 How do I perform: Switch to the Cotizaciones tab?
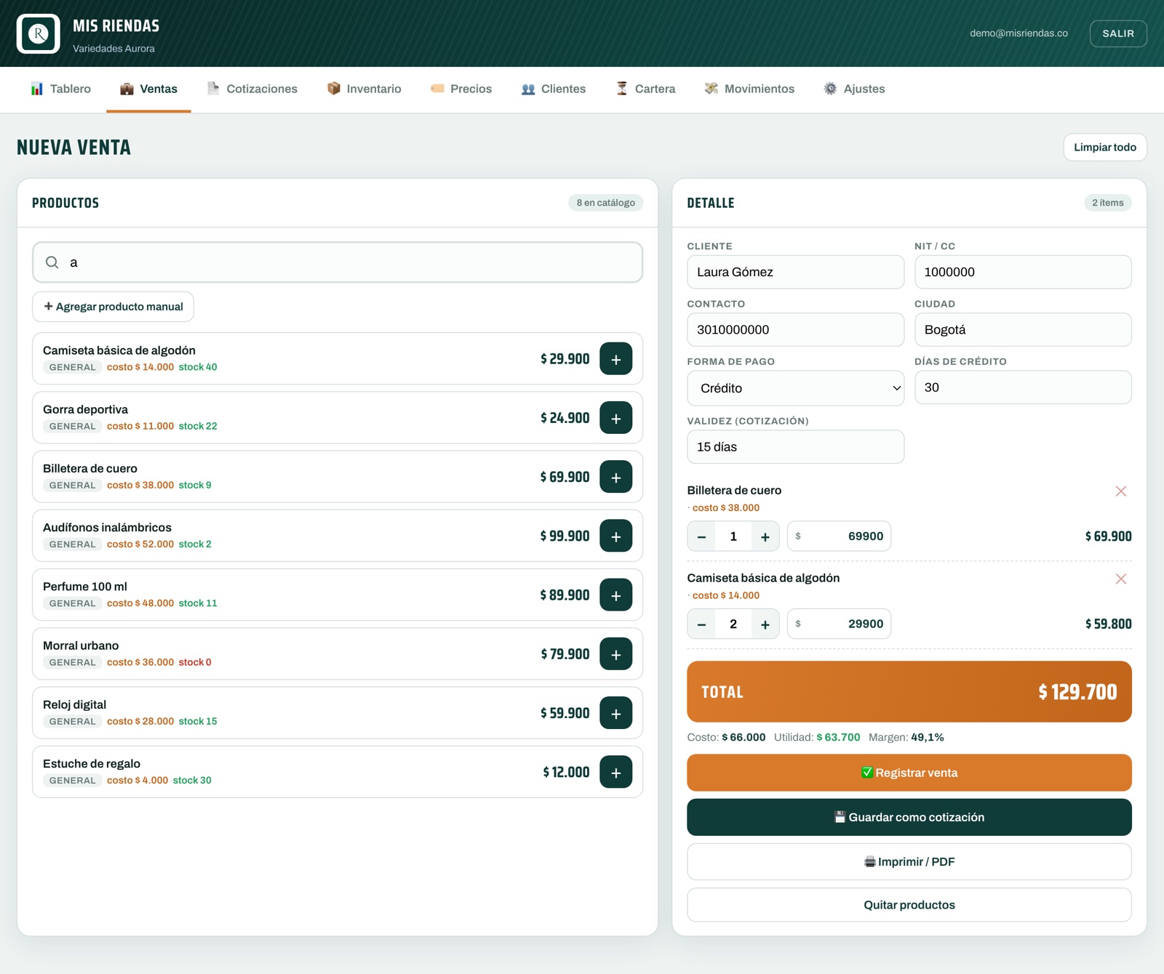(x=252, y=89)
